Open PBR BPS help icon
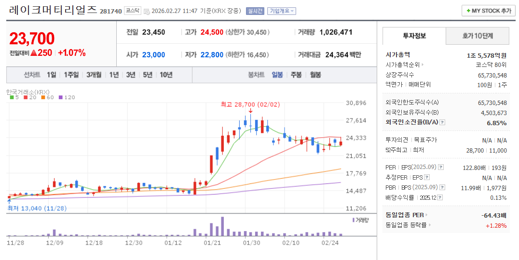The height and width of the screenshot is (260, 519). pyautogui.click(x=442, y=187)
